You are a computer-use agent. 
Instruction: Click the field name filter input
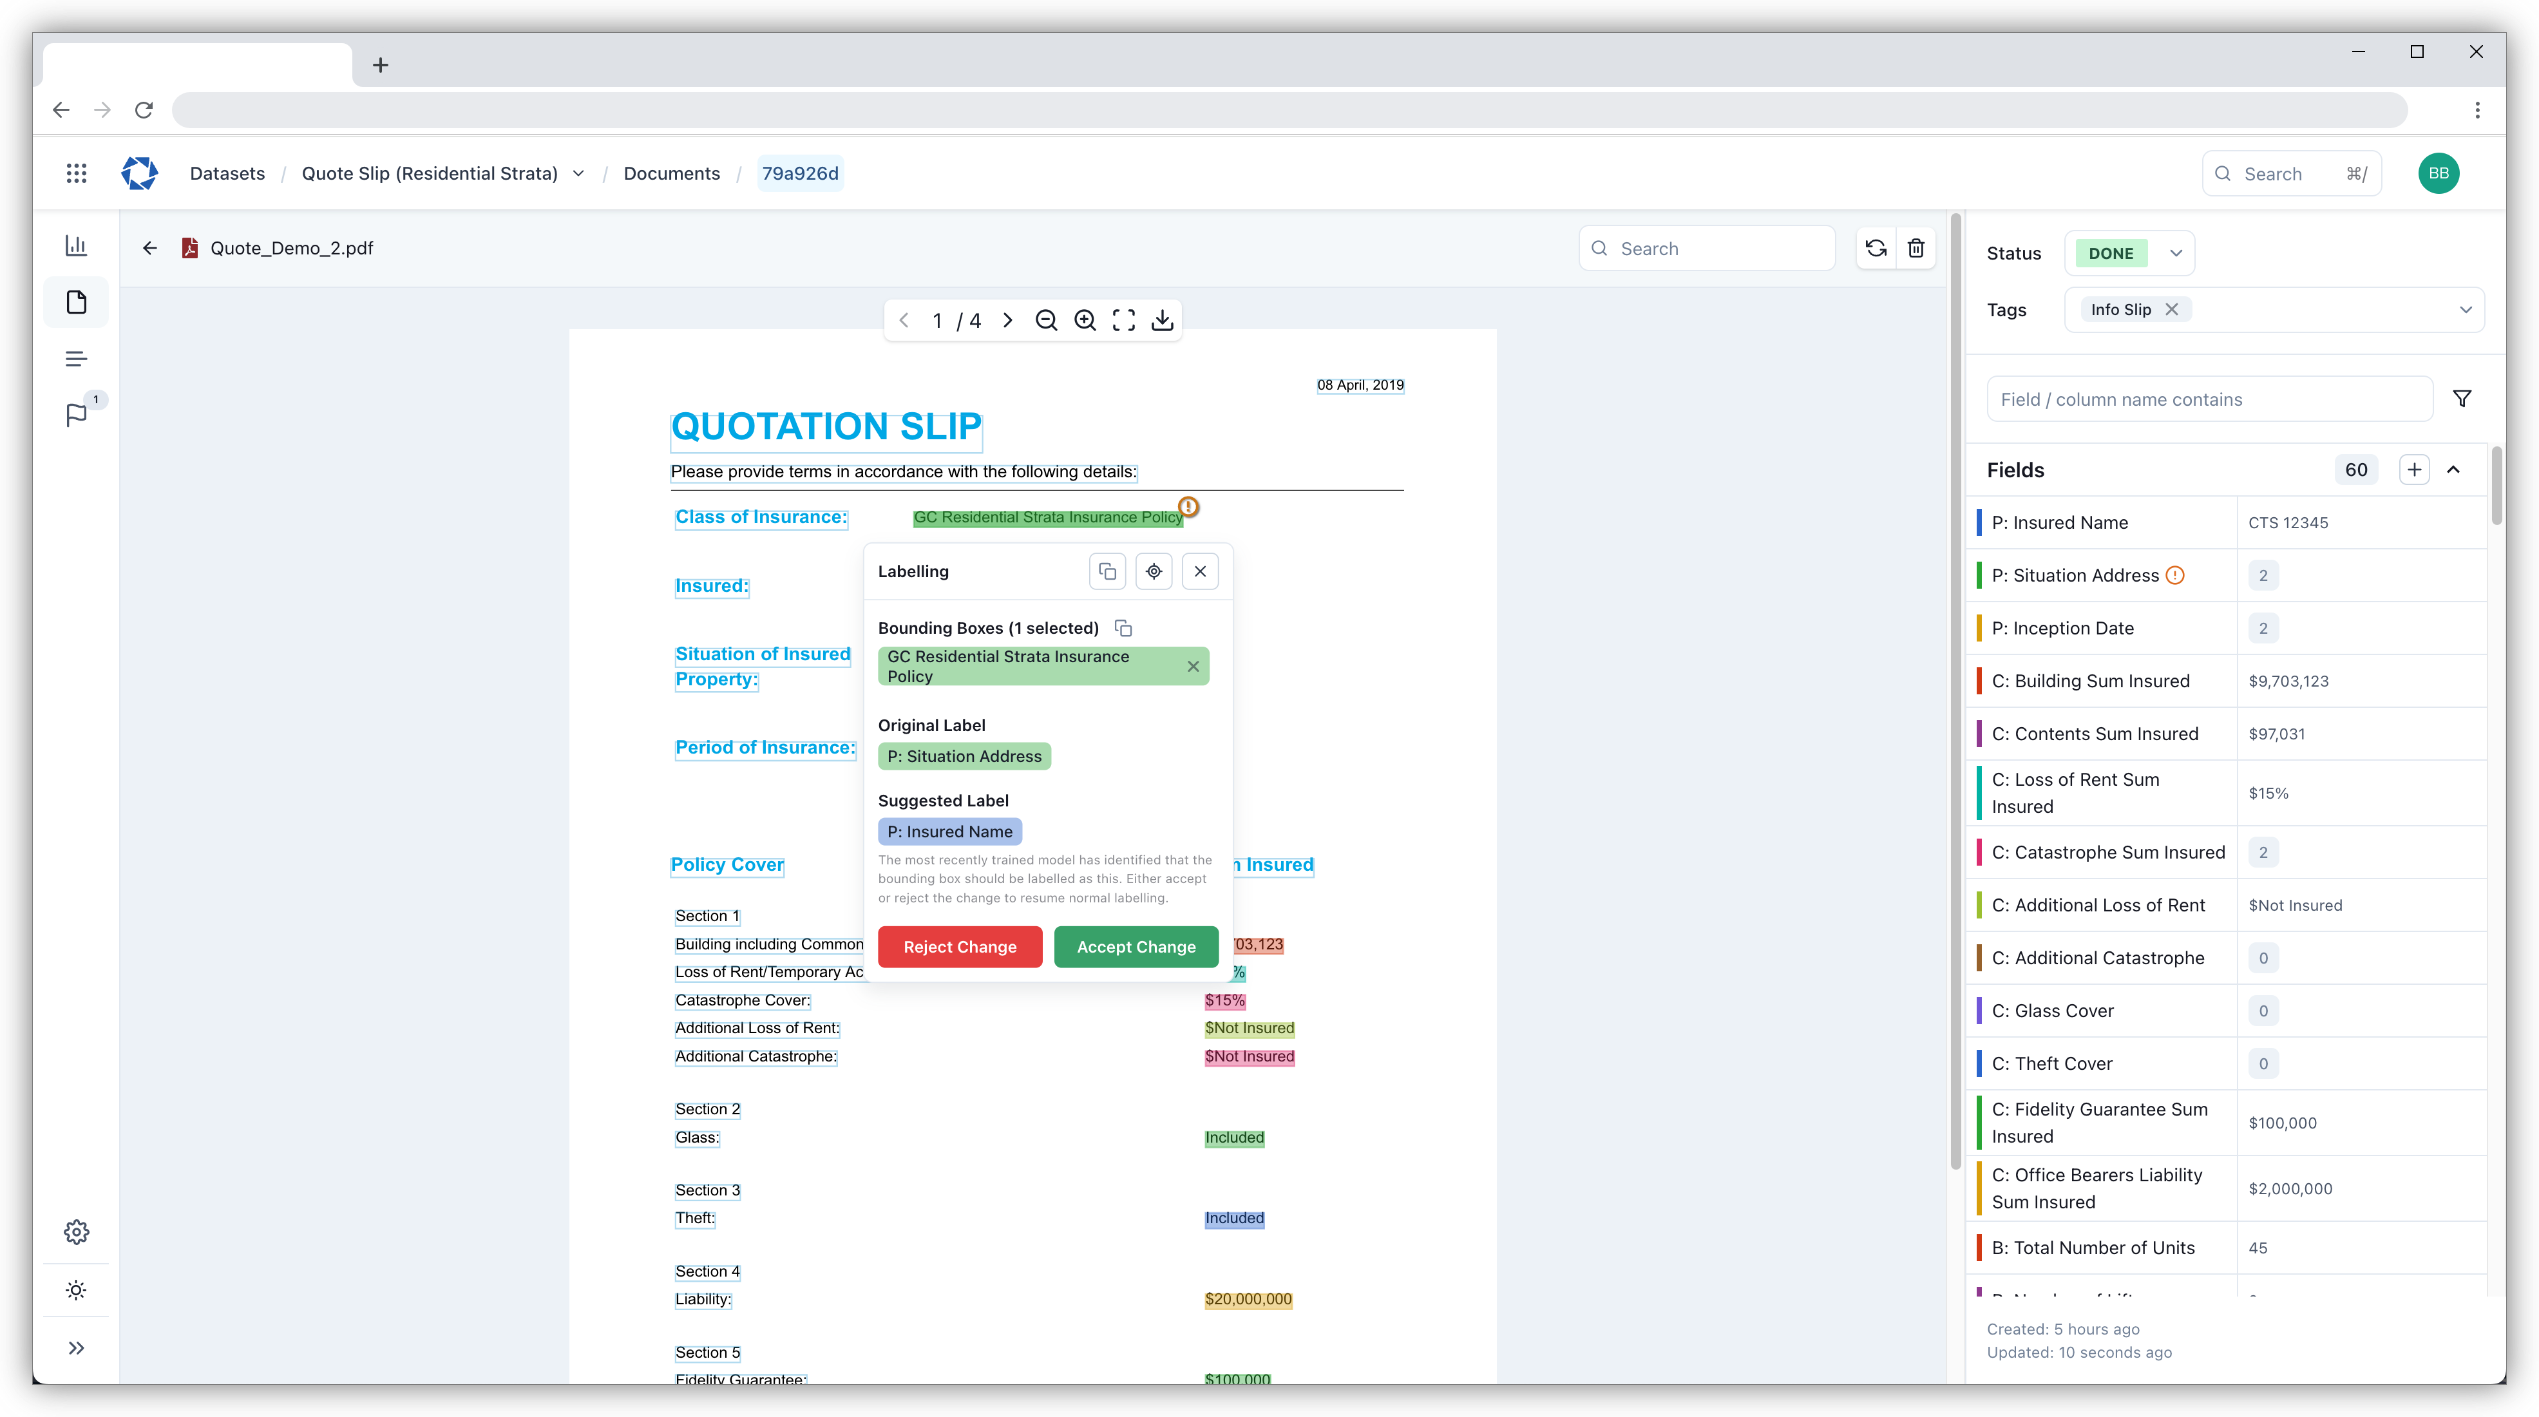tap(2209, 399)
